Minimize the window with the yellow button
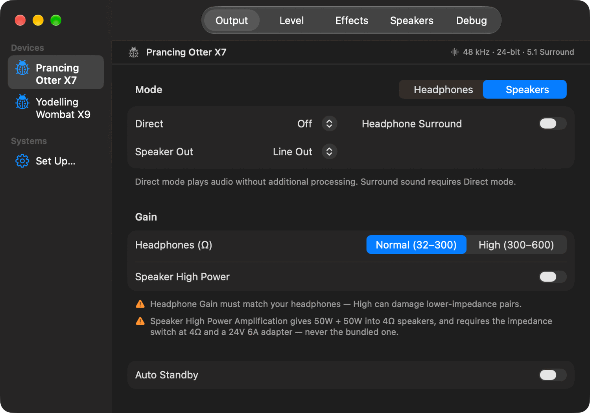590x413 pixels. [38, 20]
